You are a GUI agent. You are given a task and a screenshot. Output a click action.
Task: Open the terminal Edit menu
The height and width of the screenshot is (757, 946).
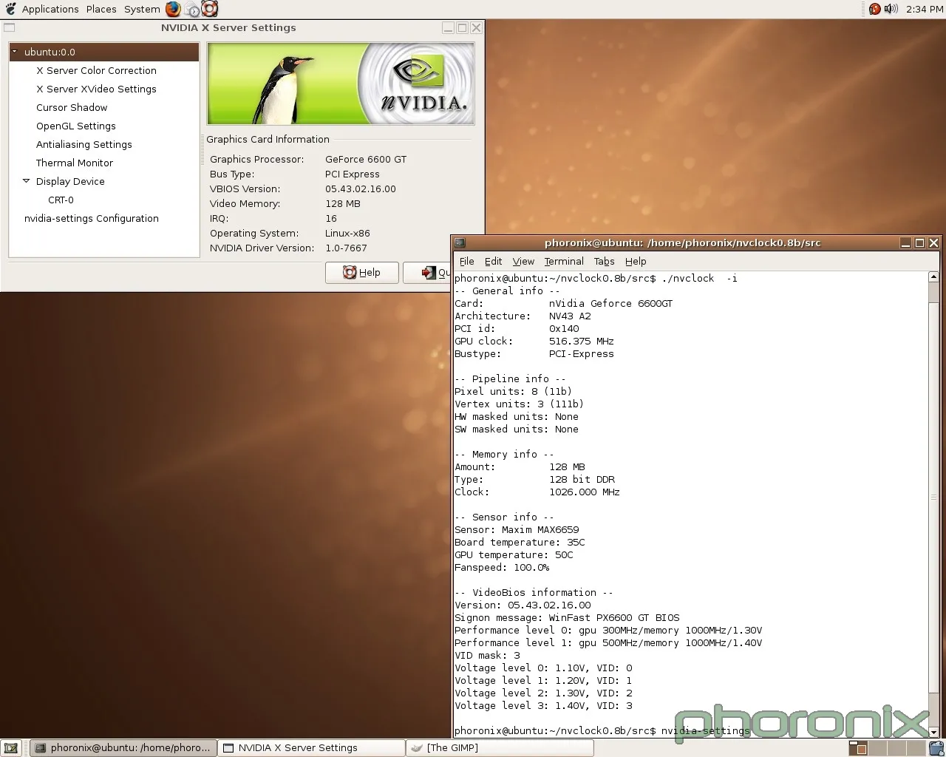click(493, 261)
